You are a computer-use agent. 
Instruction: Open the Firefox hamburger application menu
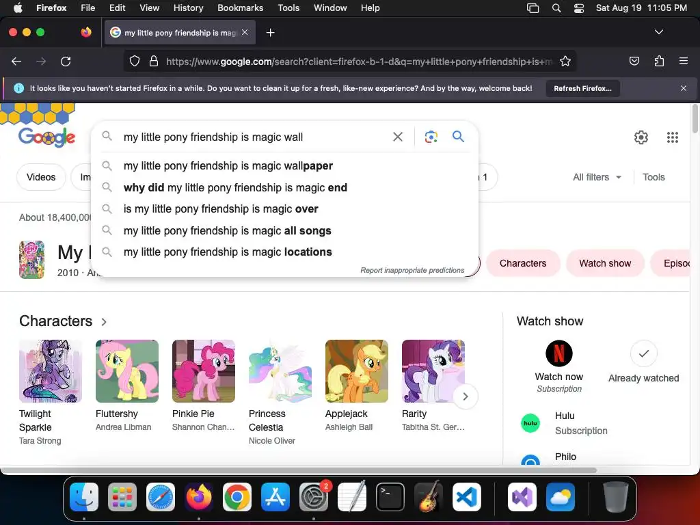(683, 61)
